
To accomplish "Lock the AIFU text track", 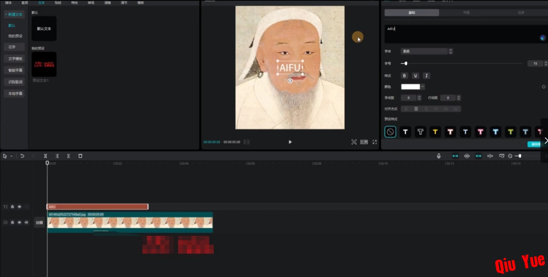I will tap(12, 207).
